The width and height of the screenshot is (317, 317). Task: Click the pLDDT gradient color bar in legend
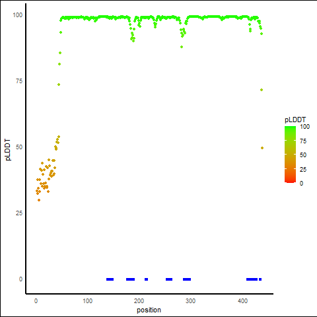point(290,155)
